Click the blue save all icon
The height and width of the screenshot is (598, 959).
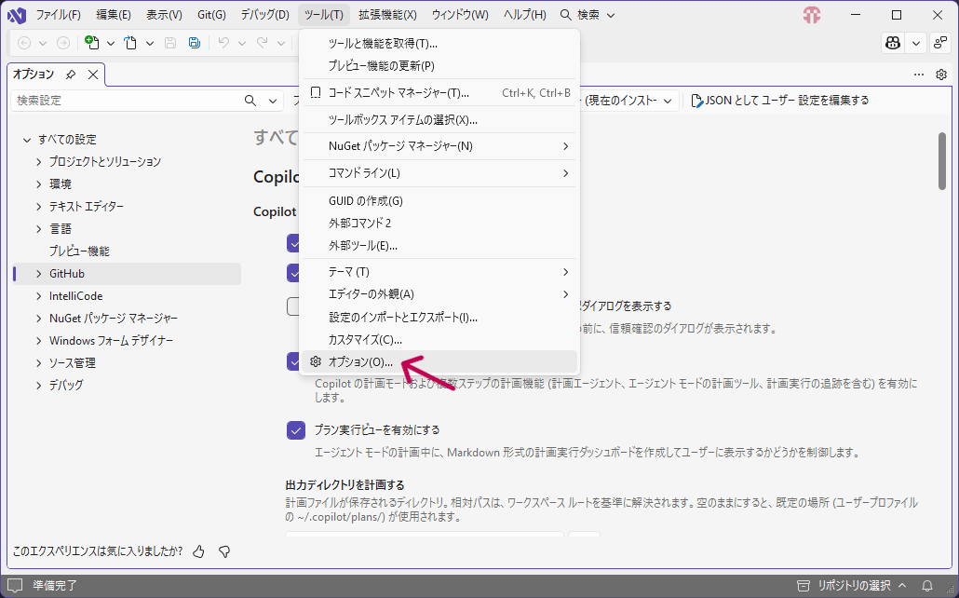(x=195, y=43)
